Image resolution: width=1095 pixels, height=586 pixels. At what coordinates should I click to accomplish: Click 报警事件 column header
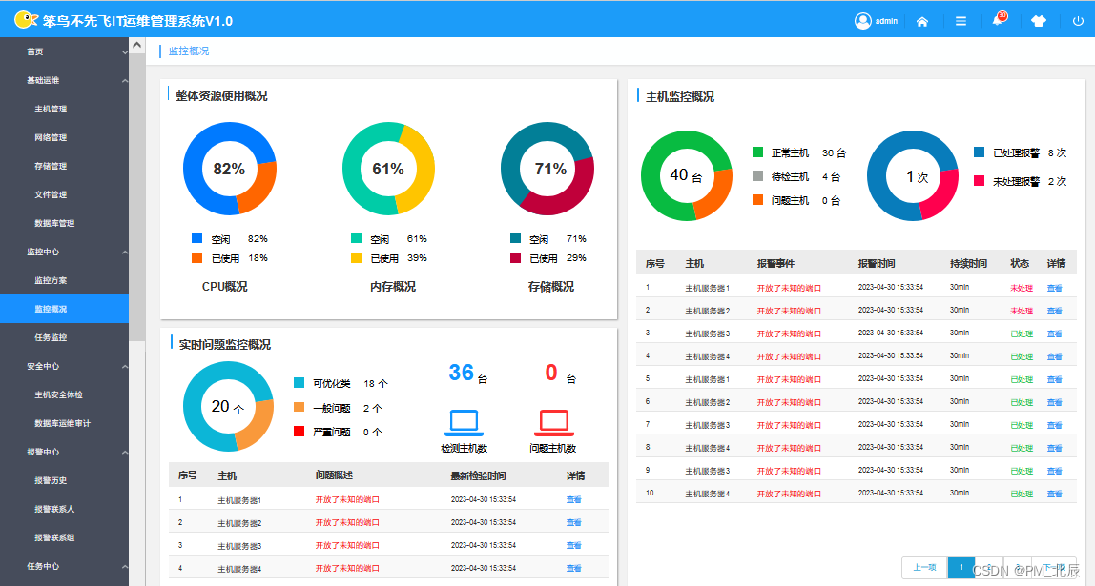pos(775,263)
